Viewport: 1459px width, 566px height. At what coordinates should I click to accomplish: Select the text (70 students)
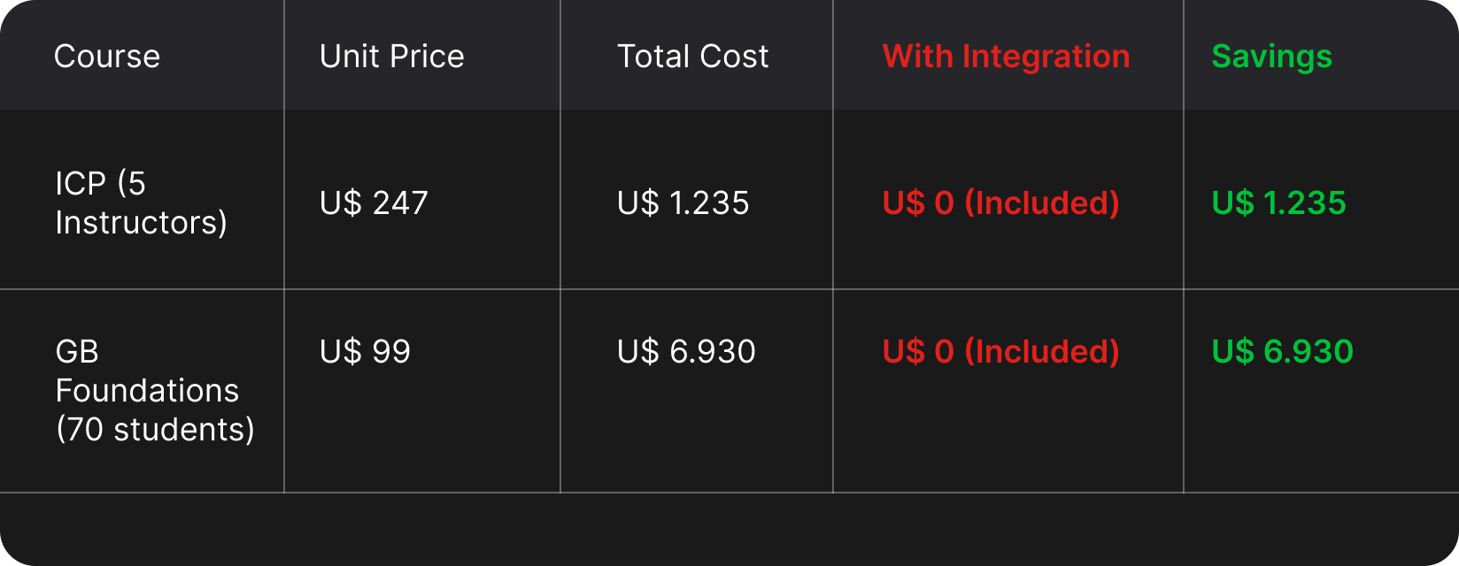click(x=155, y=430)
